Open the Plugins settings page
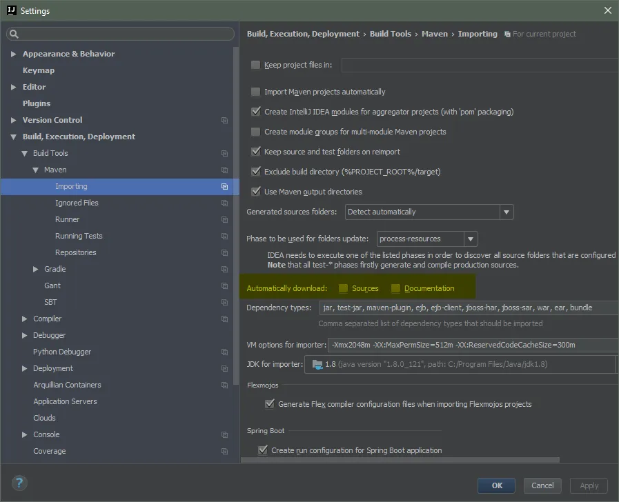Viewport: 619px width, 502px height. [37, 103]
